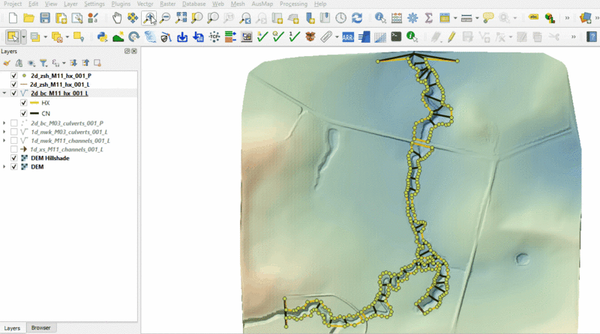Click the Save Project floppy disk icon
The image size is (600, 334).
pos(45,16)
